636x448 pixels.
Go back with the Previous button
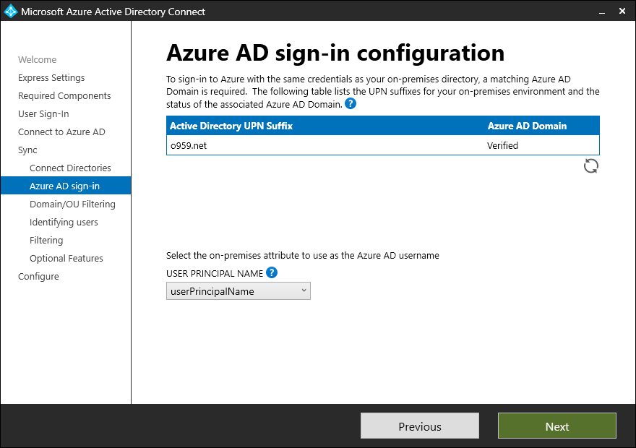pos(420,426)
